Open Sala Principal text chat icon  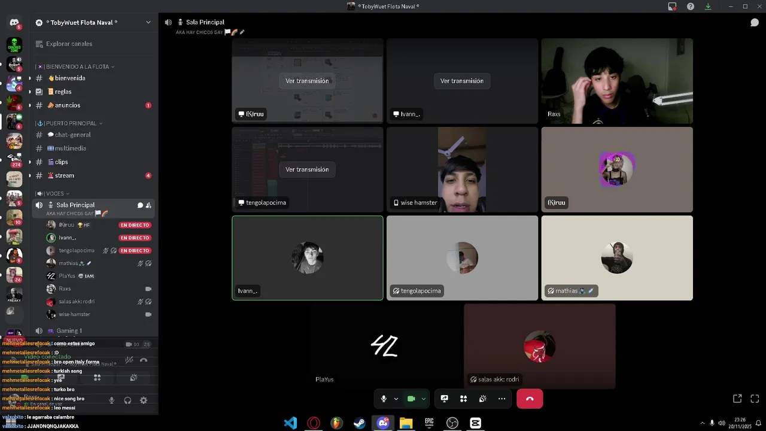click(140, 205)
